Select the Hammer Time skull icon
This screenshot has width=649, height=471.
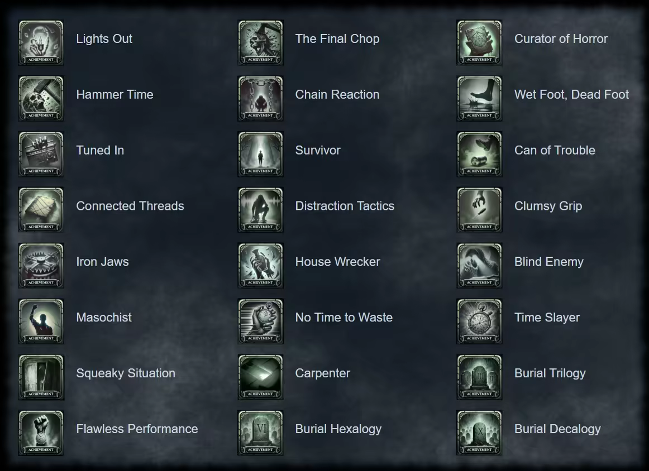tap(41, 98)
